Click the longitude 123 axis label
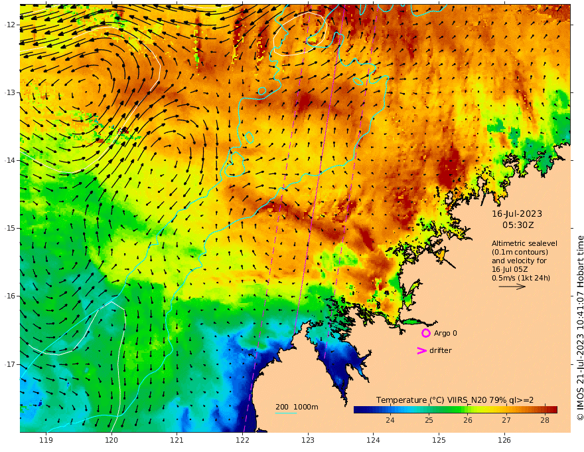This screenshot has height=452, width=584. [x=308, y=441]
